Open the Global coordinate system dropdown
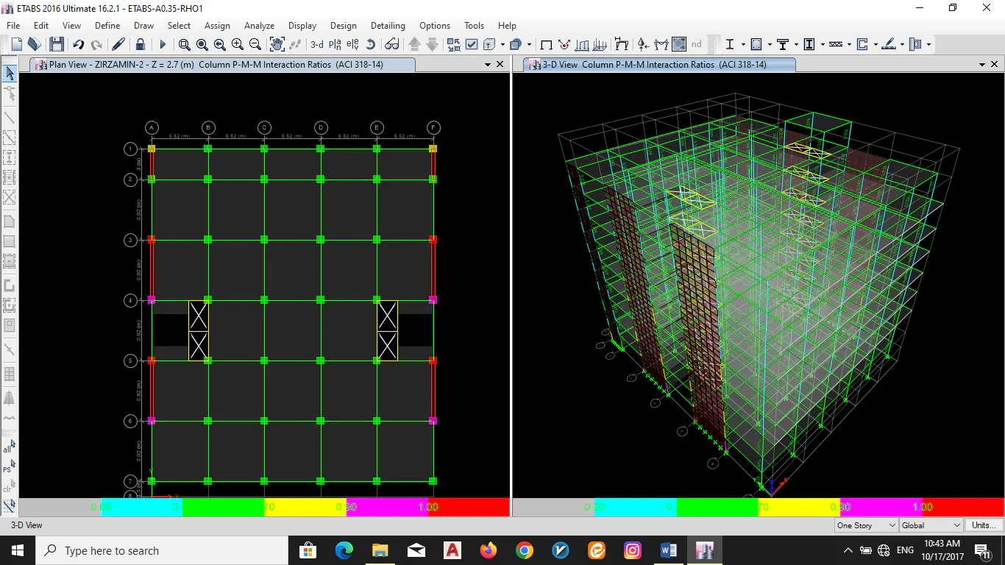Screen dimensions: 1005x565 coord(931,525)
